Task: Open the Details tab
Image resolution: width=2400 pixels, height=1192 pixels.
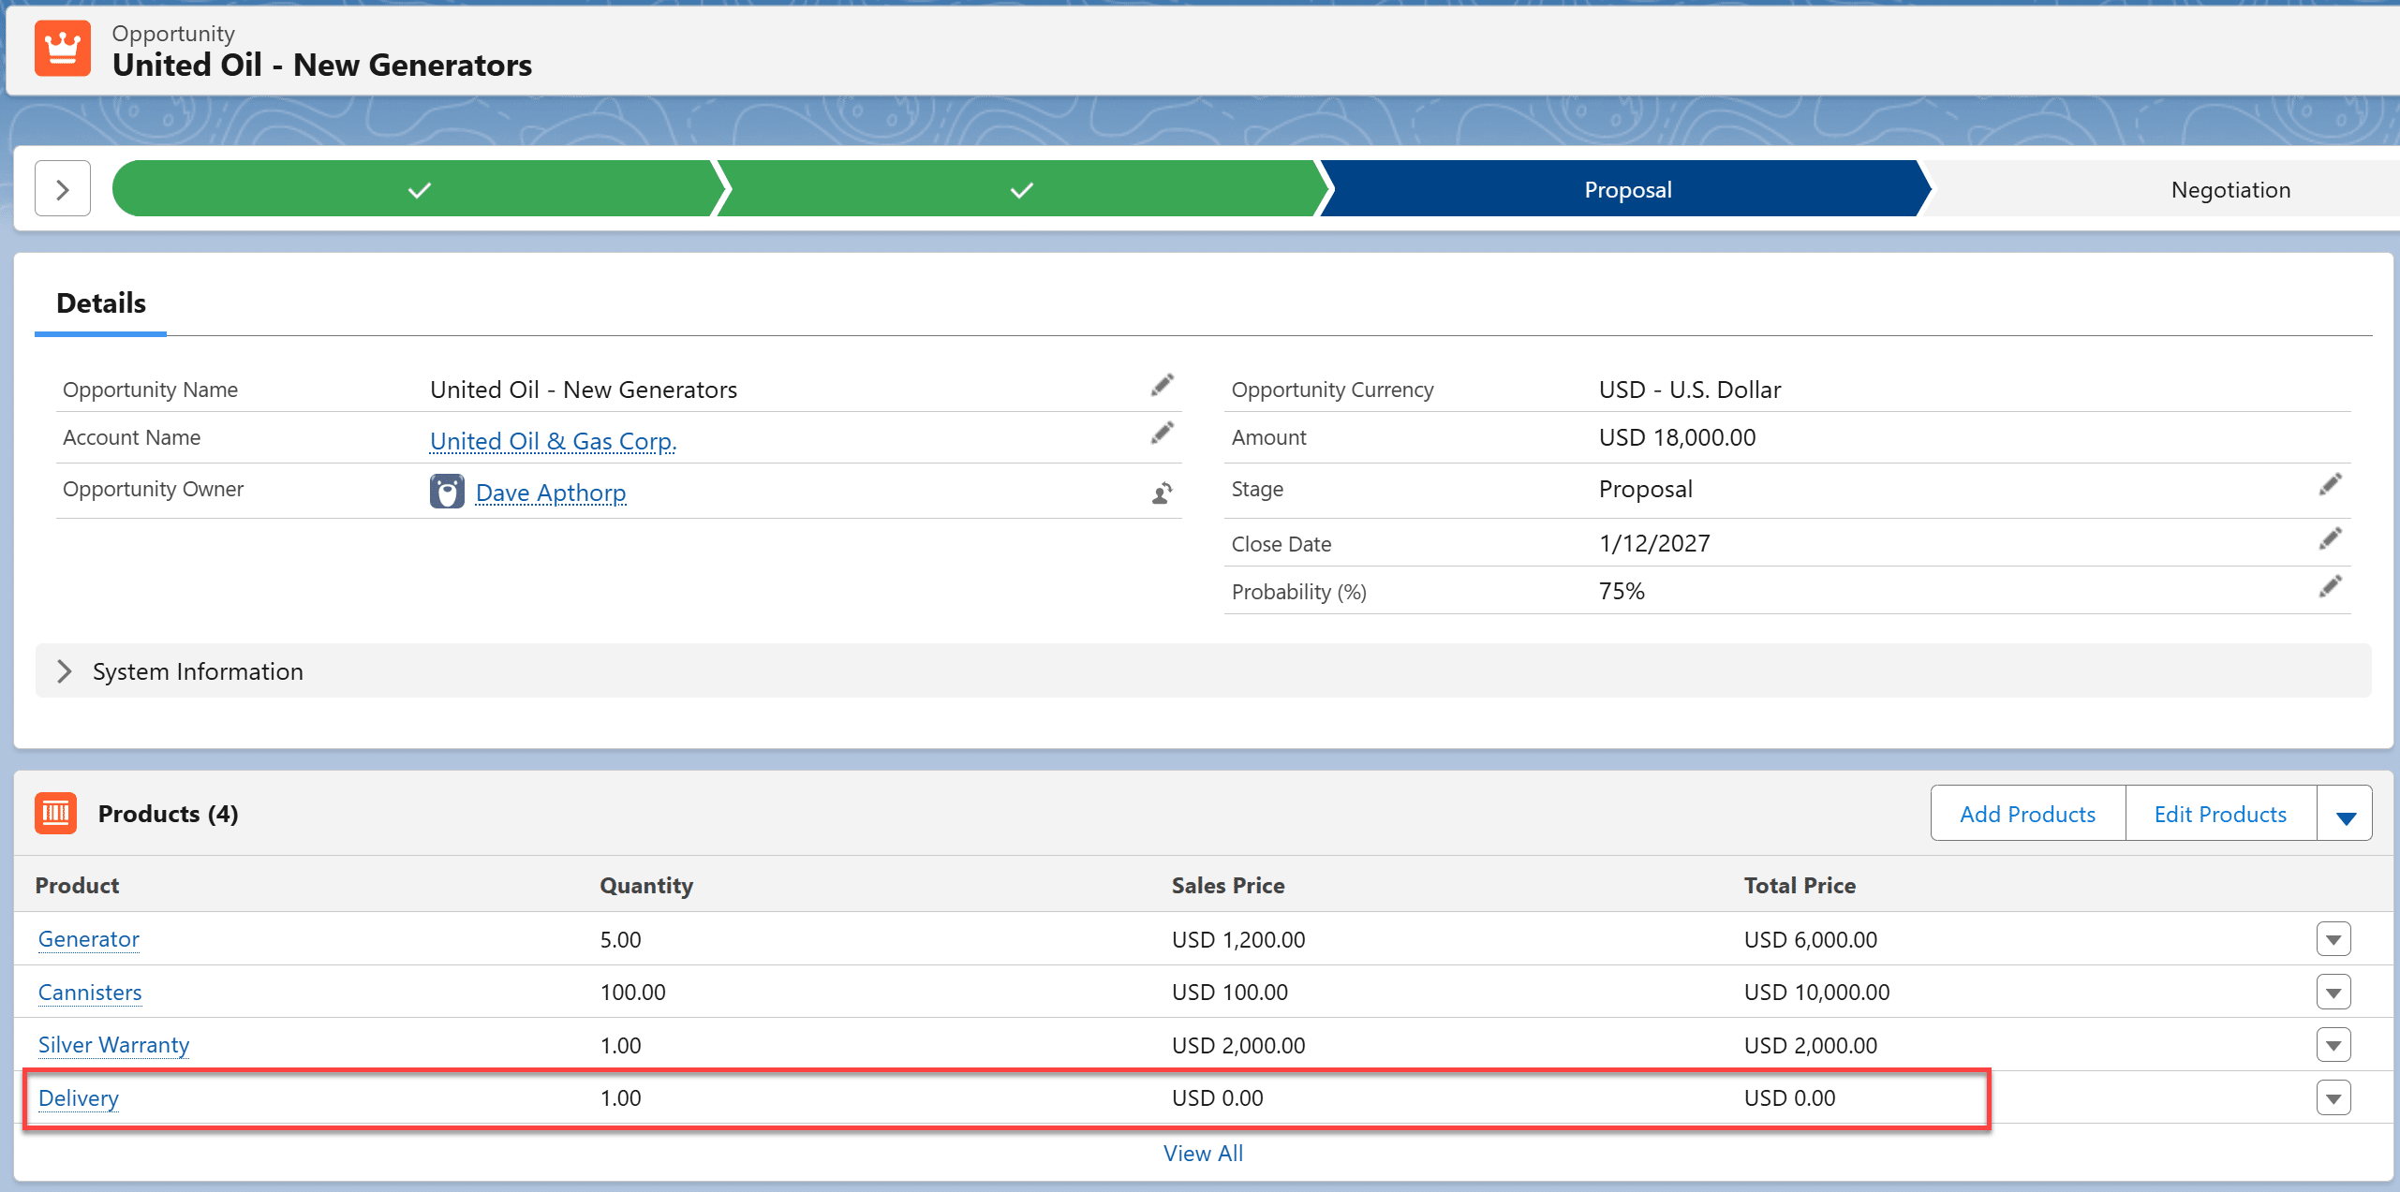Action: point(101,303)
